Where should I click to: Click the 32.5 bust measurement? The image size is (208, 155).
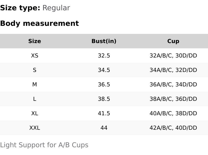pyautogui.click(x=104, y=56)
